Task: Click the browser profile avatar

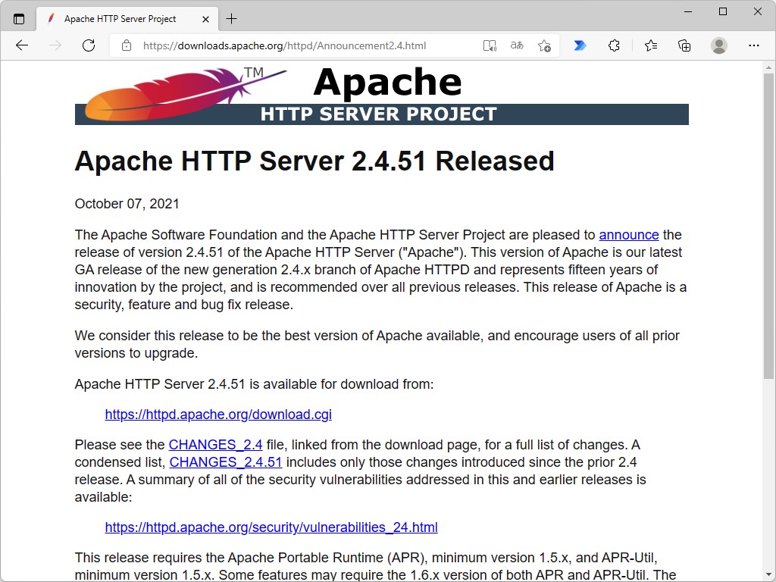Action: pos(718,45)
